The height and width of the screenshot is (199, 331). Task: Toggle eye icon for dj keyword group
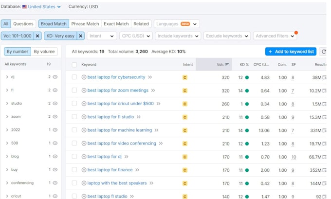(55, 77)
